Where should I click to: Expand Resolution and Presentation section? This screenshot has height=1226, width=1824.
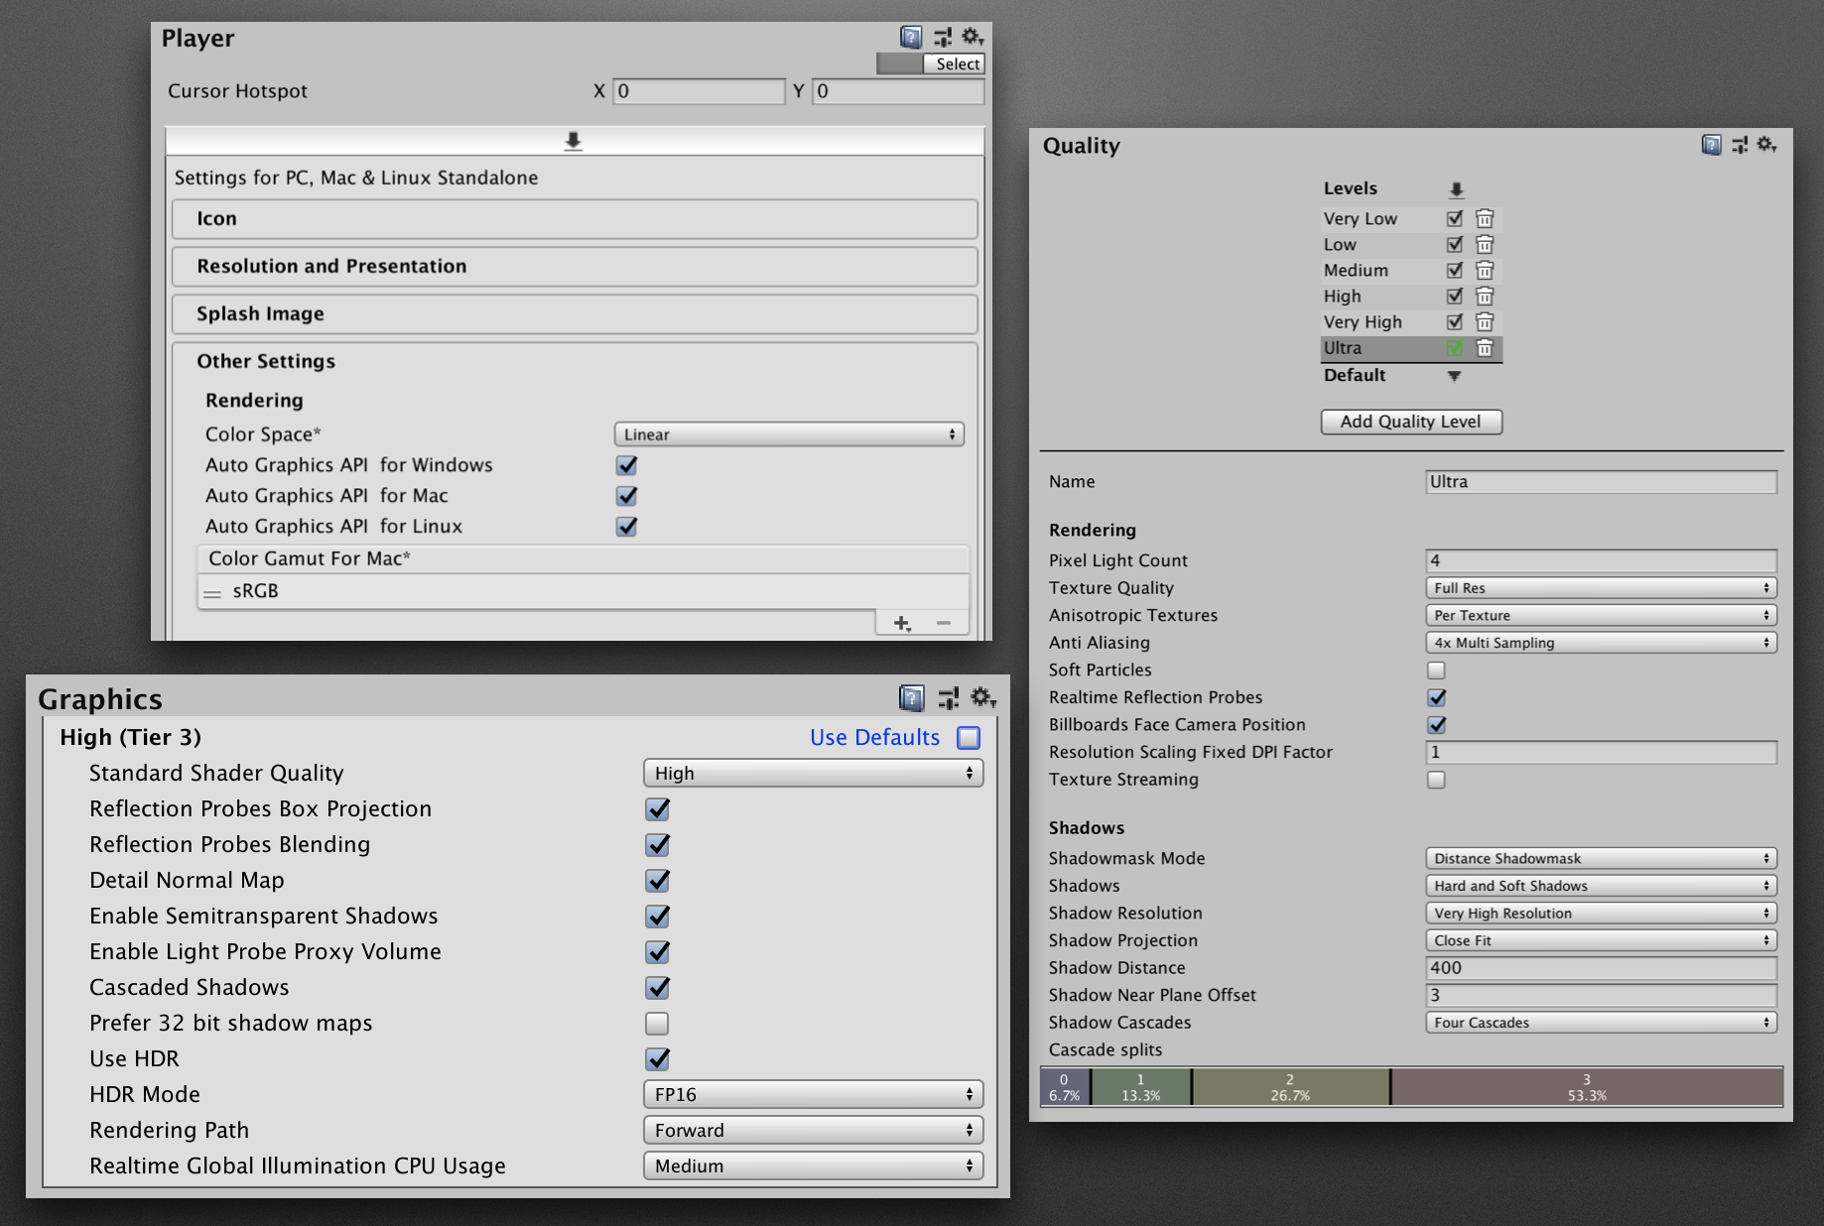575,267
